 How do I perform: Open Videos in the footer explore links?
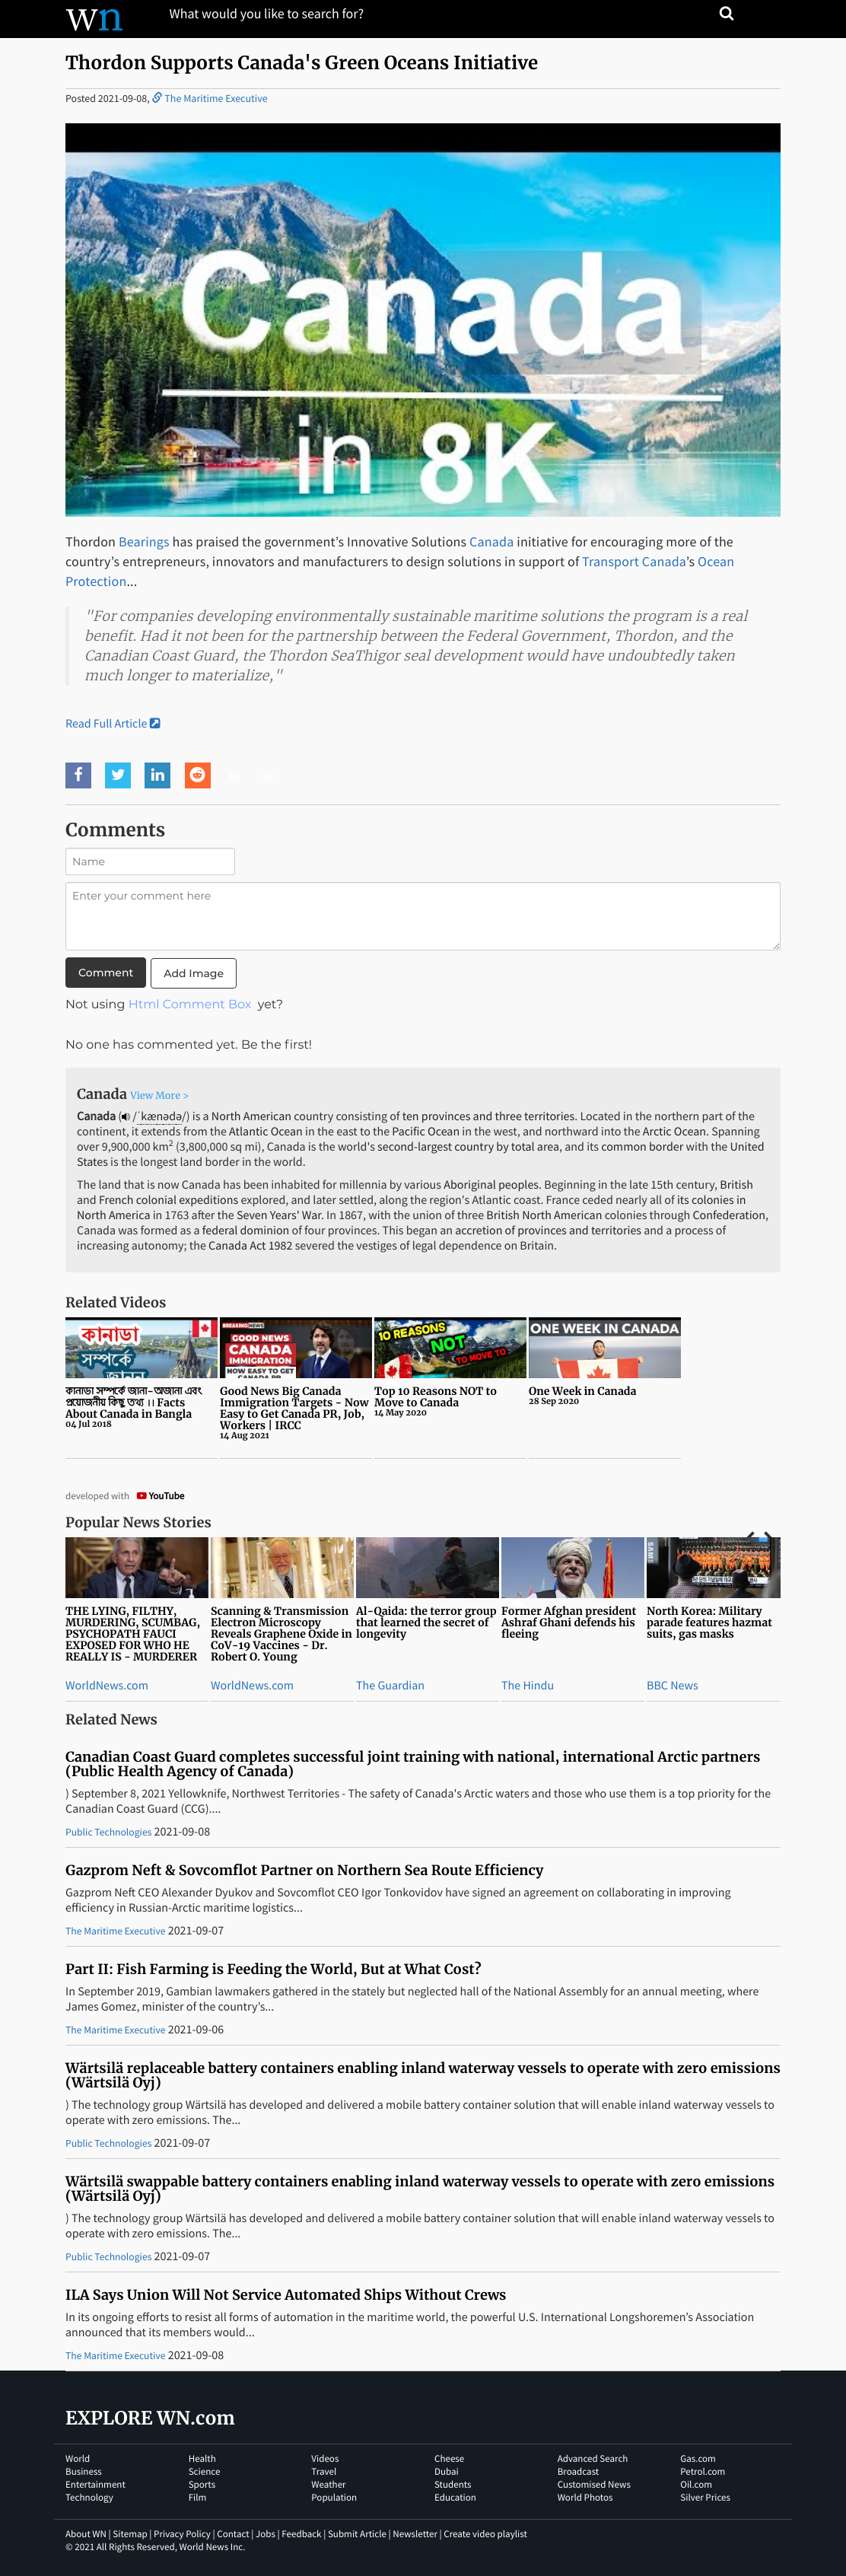[x=325, y=2458]
